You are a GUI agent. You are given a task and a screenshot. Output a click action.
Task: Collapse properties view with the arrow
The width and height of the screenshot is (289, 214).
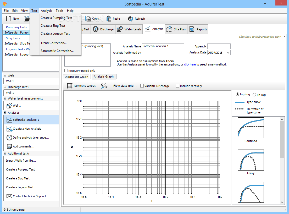(284, 37)
